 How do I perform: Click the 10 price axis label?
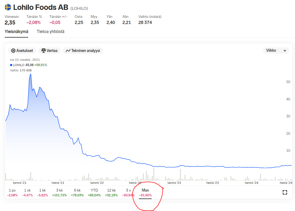(288, 151)
